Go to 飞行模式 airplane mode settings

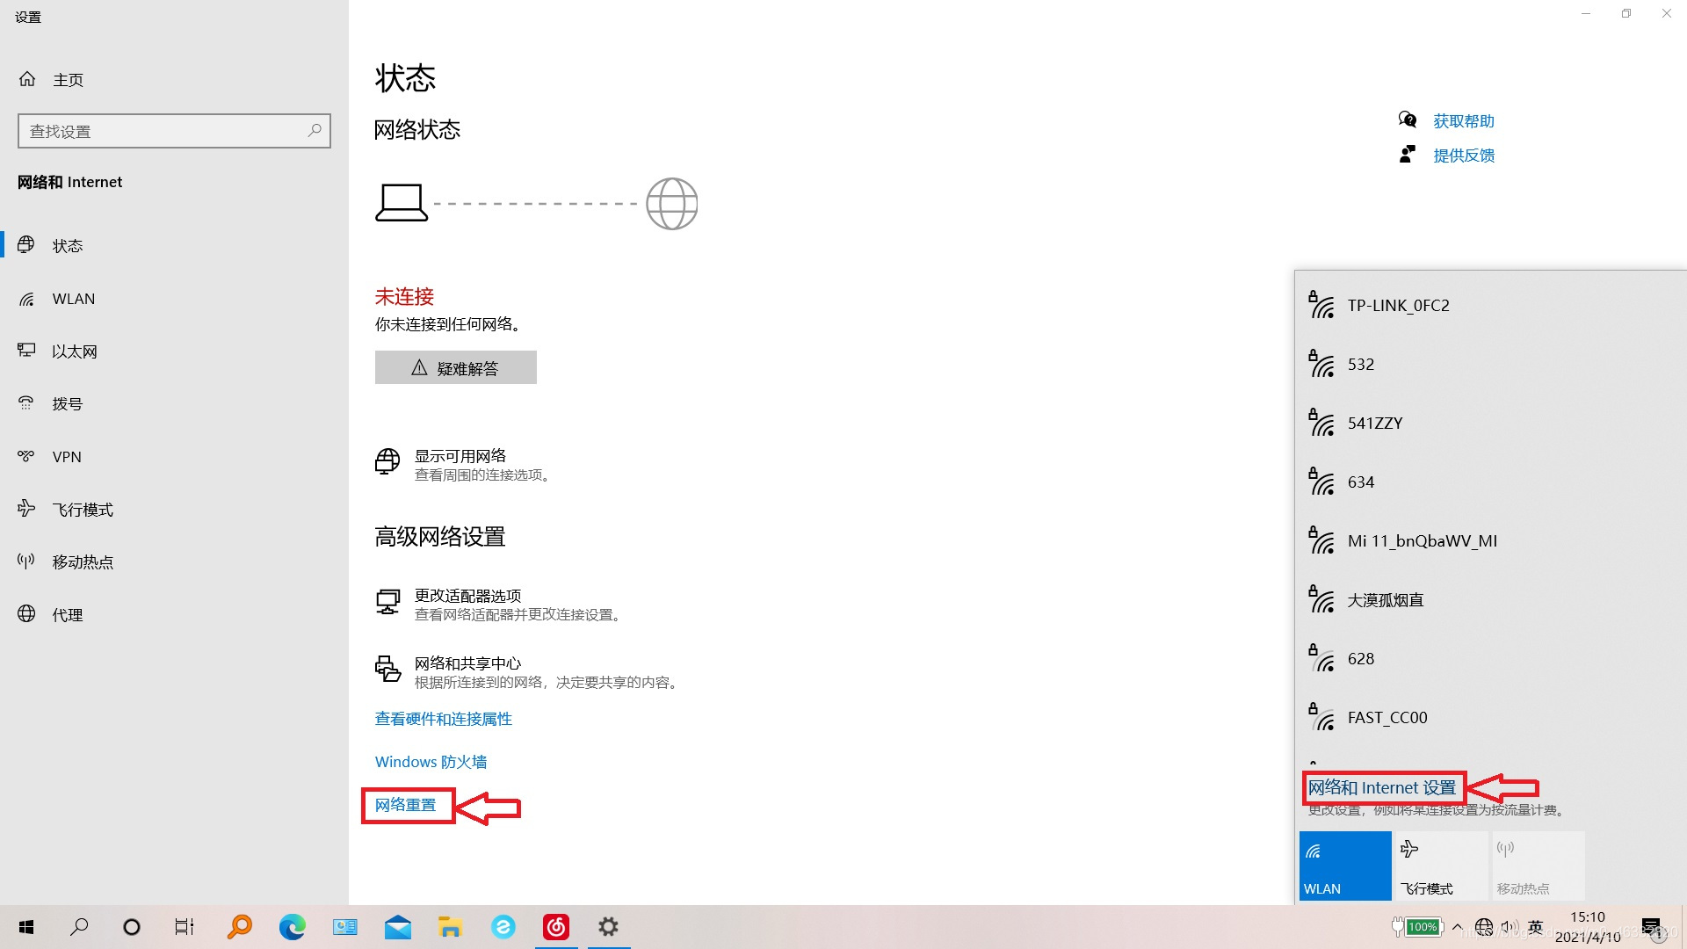[x=82, y=510]
